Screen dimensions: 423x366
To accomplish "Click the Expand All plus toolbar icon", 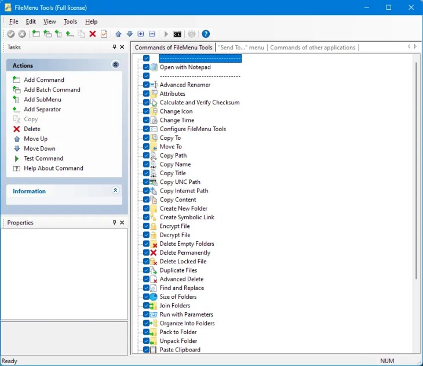I will pos(141,34).
